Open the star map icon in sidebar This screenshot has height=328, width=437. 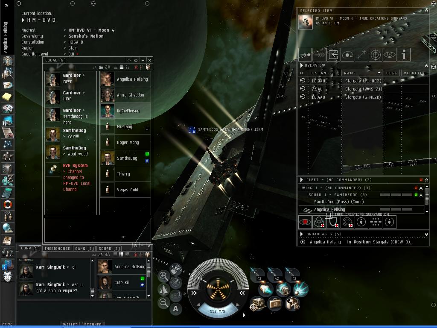coord(8,144)
